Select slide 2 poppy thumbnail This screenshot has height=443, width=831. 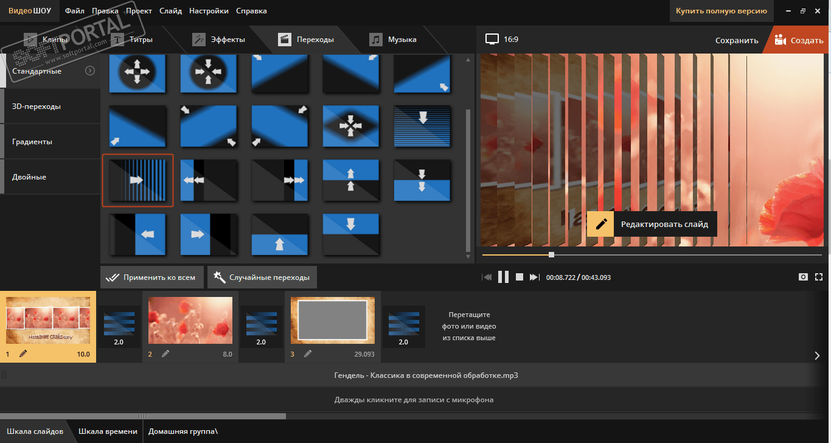pos(190,320)
